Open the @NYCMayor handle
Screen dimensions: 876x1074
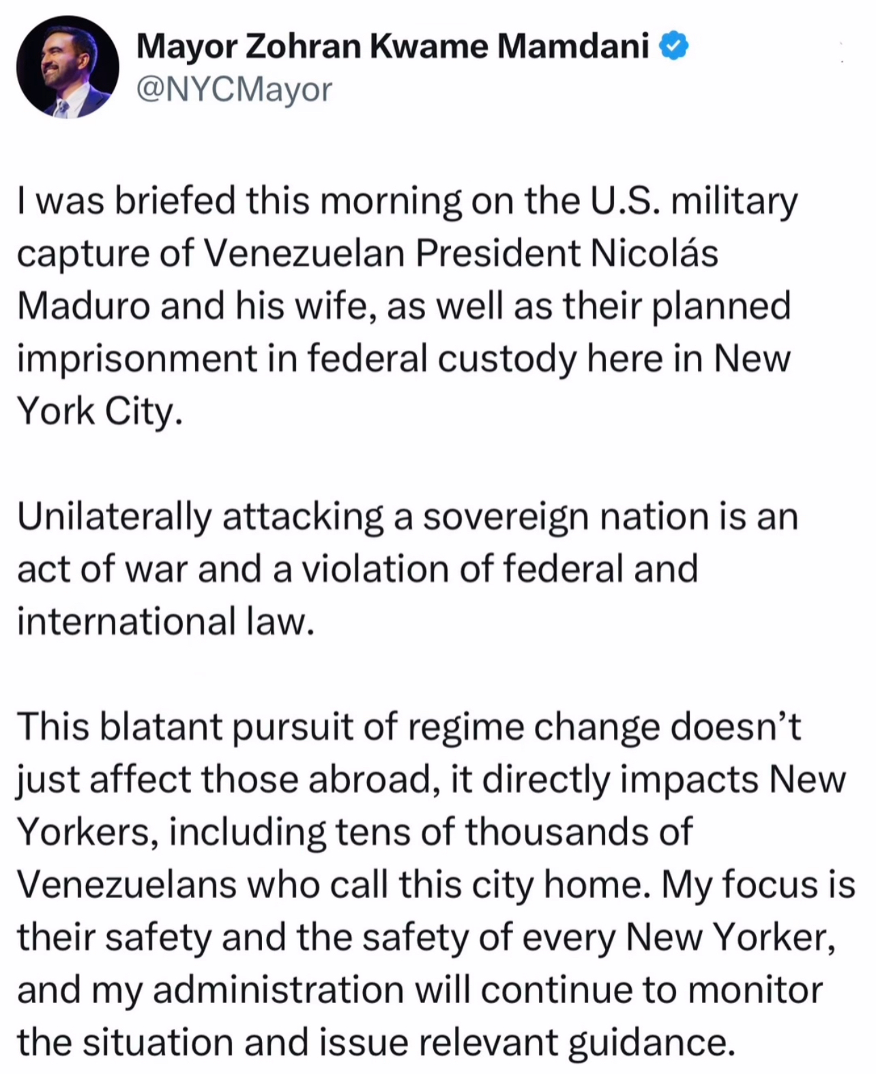pyautogui.click(x=234, y=89)
